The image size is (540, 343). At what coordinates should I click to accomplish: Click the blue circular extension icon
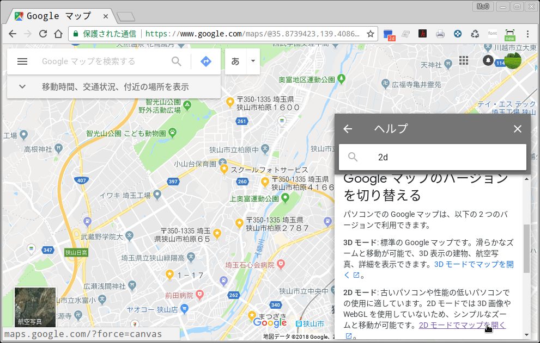point(457,34)
